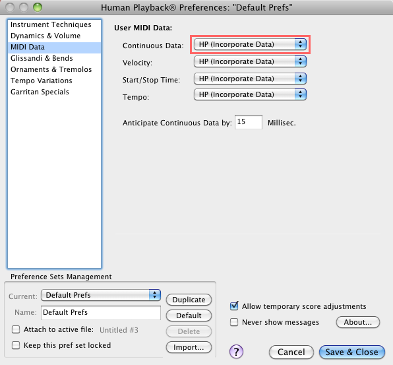Expand the Start/Stop Time dropdown
Screen dimensions: 393x365
250,79
